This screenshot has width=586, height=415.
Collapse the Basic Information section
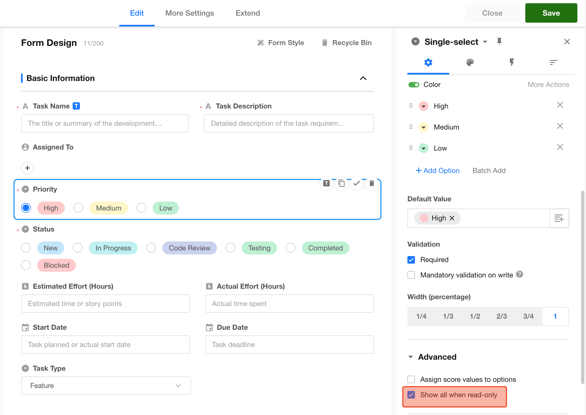pyautogui.click(x=363, y=78)
